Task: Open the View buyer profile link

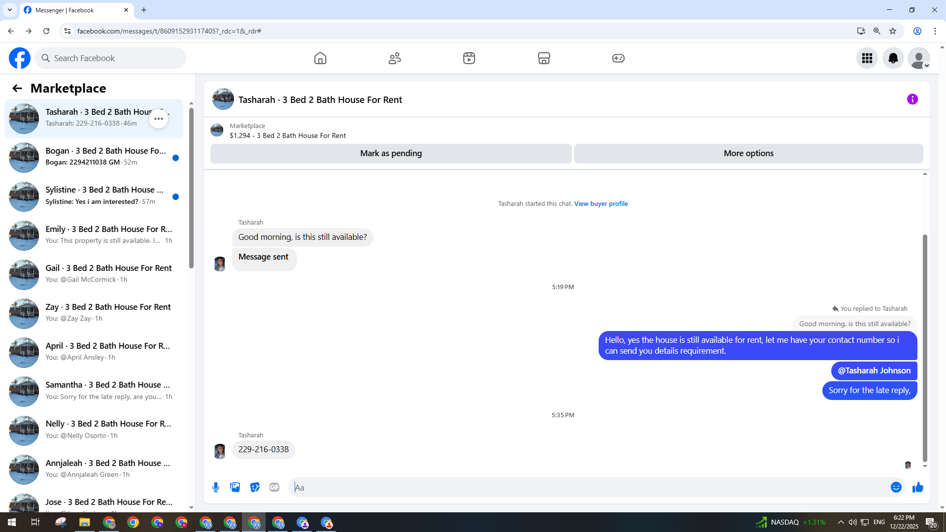Action: tap(601, 203)
